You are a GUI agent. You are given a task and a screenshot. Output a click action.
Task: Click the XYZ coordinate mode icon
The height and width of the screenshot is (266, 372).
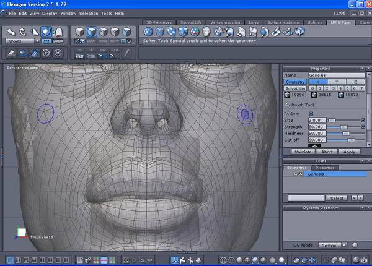pos(46,40)
